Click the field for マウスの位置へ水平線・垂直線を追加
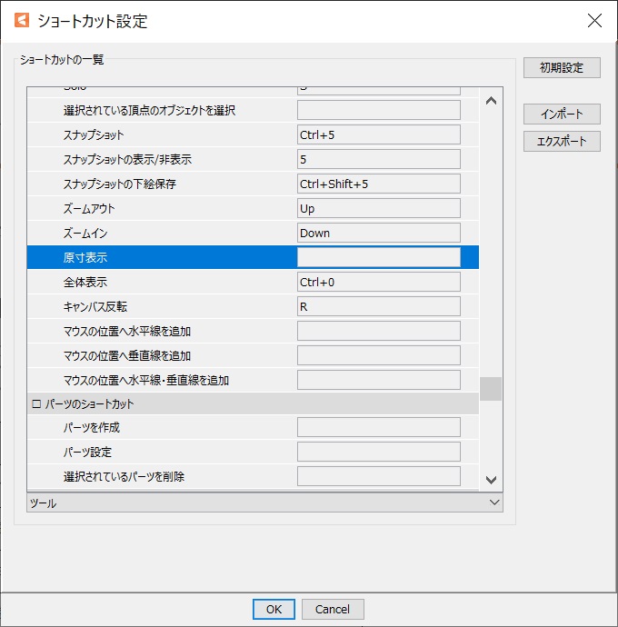The width and height of the screenshot is (618, 627). coord(378,380)
